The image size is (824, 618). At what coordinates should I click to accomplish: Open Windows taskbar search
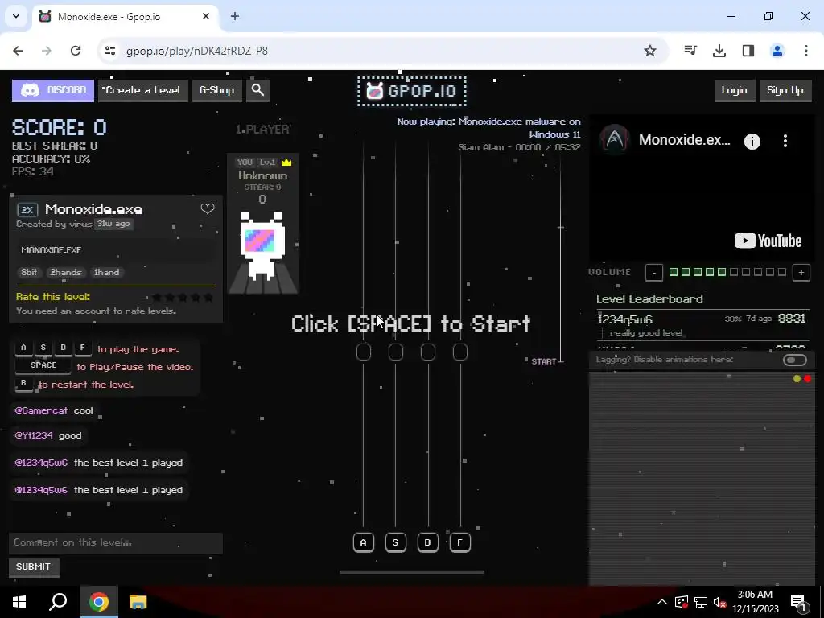click(58, 602)
